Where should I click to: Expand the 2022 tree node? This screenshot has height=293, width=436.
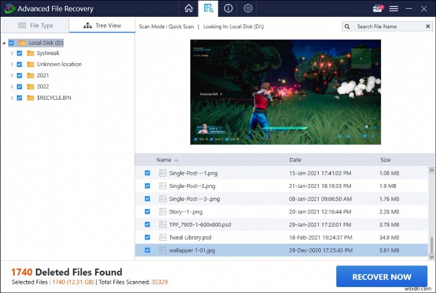click(12, 87)
